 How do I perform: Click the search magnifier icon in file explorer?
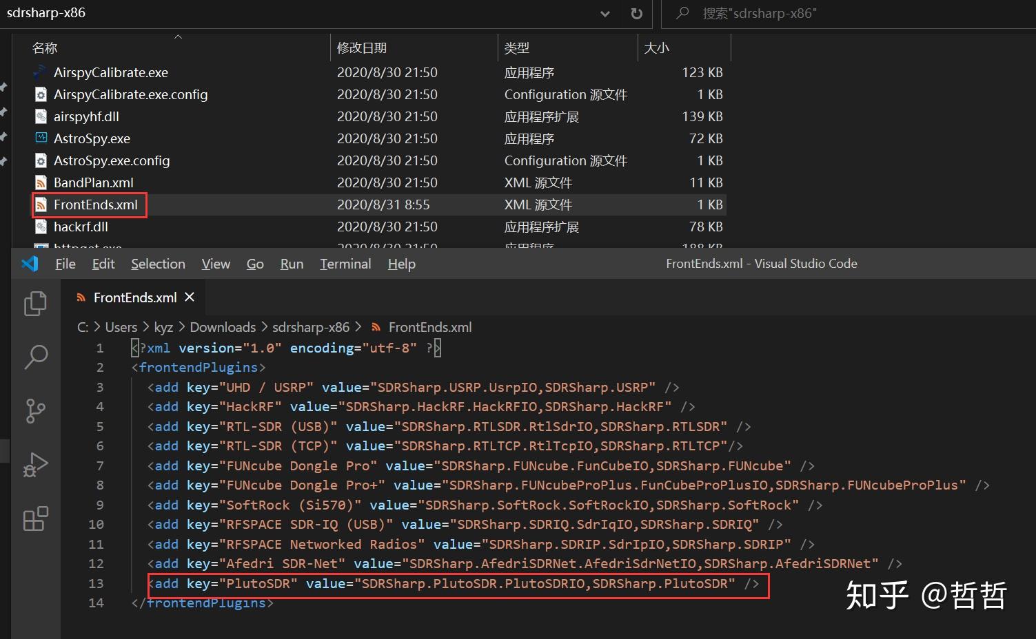682,13
